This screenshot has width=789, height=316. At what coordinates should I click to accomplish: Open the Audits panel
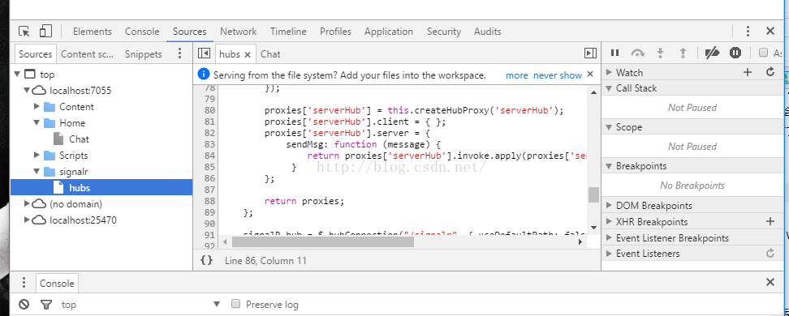tap(487, 31)
